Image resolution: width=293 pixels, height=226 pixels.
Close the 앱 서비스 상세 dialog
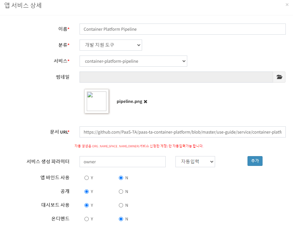287,5
